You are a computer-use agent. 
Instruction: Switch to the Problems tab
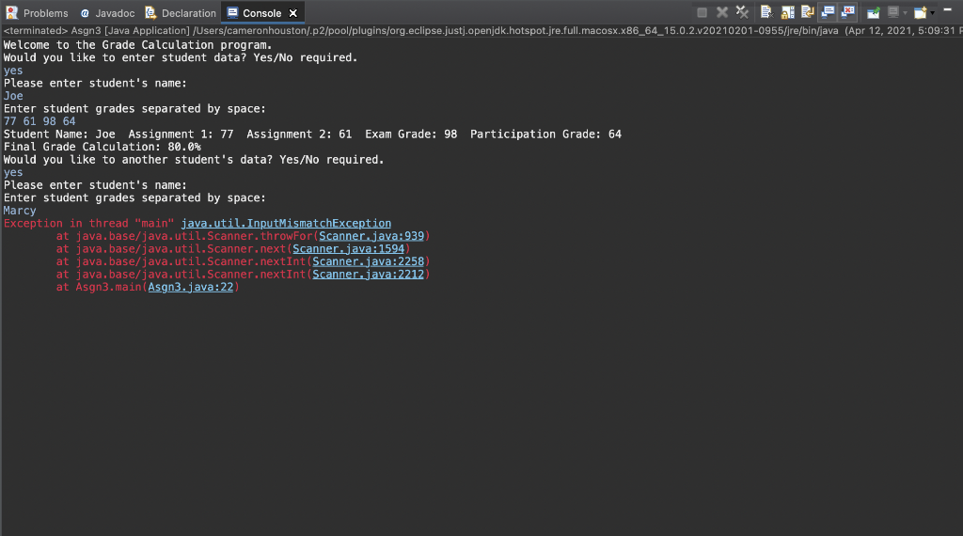37,13
